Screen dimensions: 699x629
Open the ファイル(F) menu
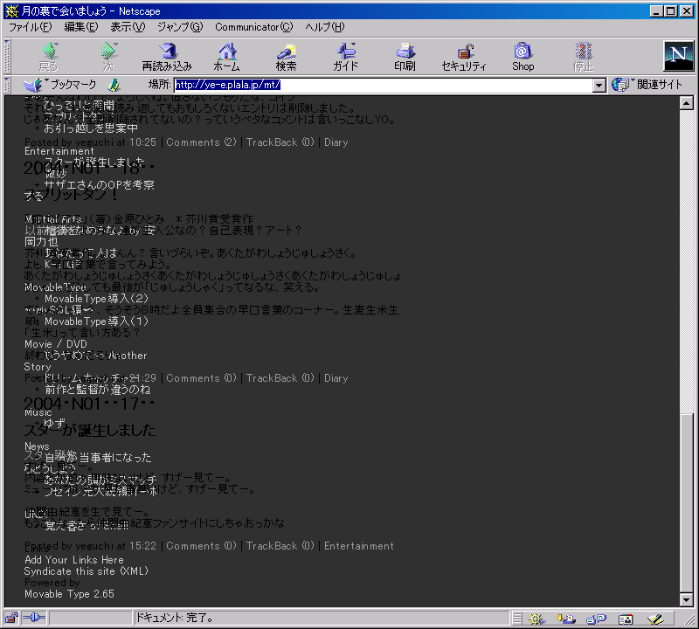(x=31, y=27)
